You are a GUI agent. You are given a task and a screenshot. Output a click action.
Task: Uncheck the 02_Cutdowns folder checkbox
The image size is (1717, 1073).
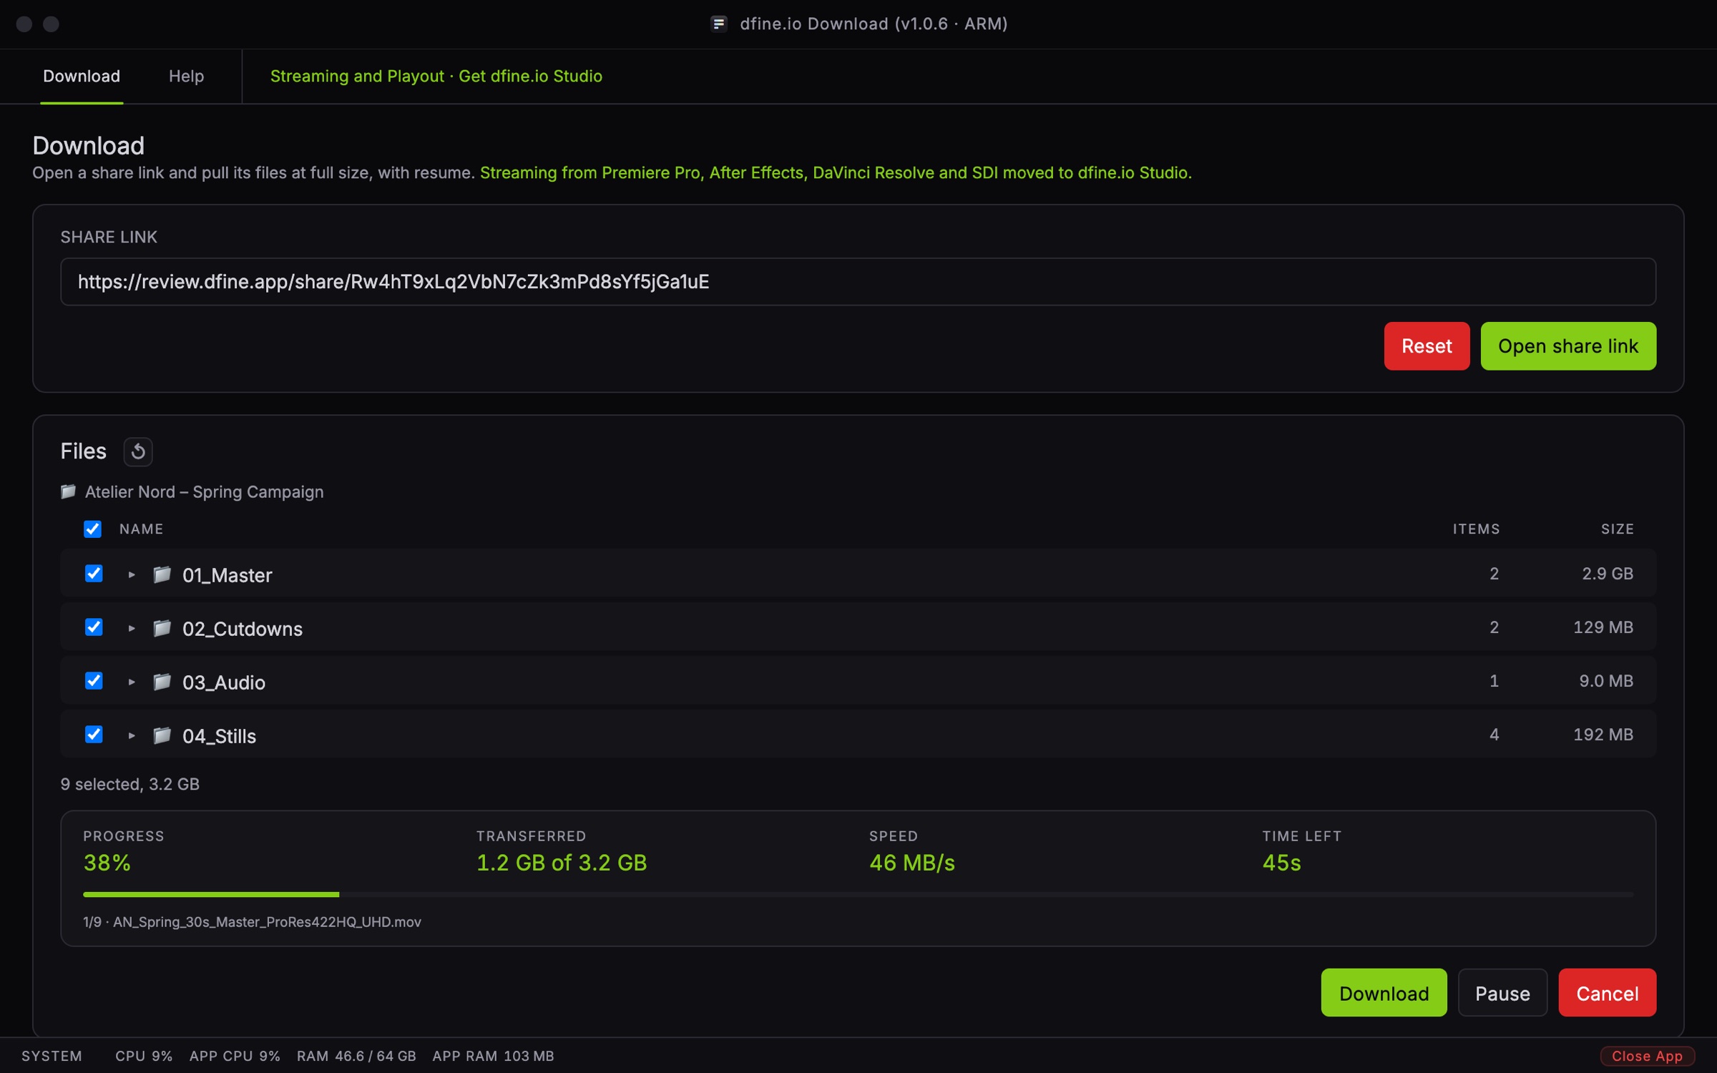(x=94, y=627)
